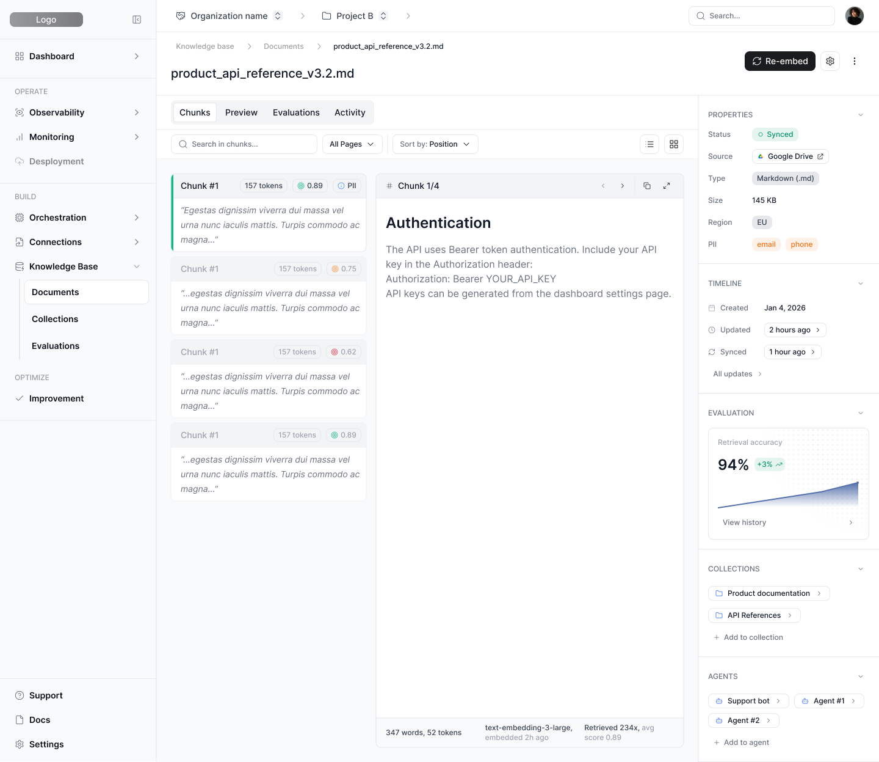Collapse the sidebar panel icon
The image size is (879, 762).
click(x=137, y=20)
